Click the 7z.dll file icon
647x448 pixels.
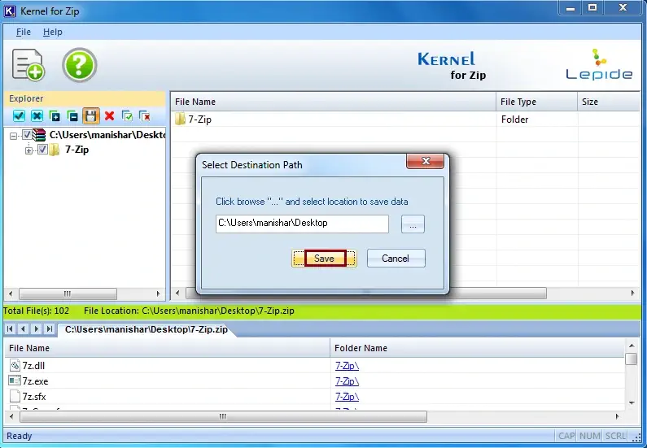(15, 366)
